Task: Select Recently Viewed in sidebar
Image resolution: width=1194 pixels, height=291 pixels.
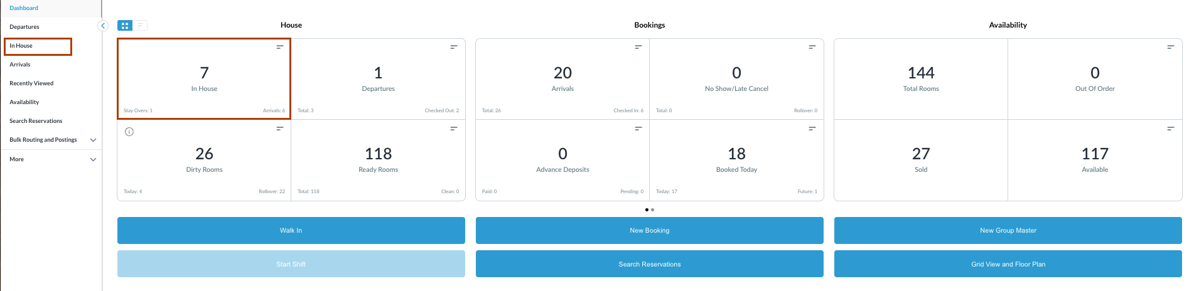Action: (x=31, y=83)
